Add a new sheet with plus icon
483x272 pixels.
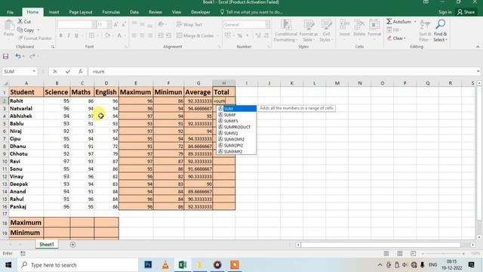72,245
